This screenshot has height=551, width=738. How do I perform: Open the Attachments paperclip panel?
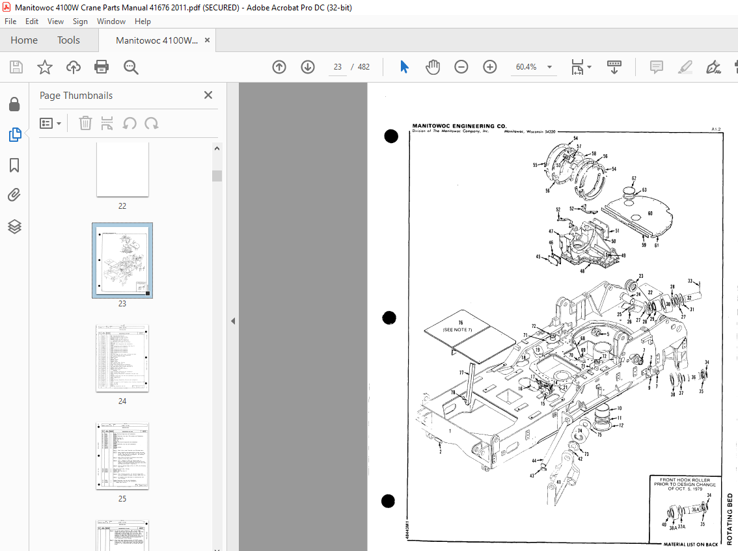(14, 195)
